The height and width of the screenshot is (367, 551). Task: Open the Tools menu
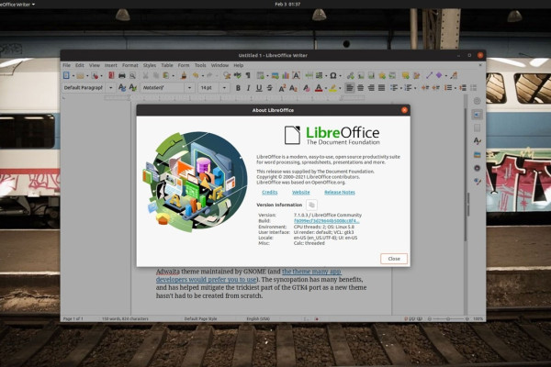pos(200,65)
